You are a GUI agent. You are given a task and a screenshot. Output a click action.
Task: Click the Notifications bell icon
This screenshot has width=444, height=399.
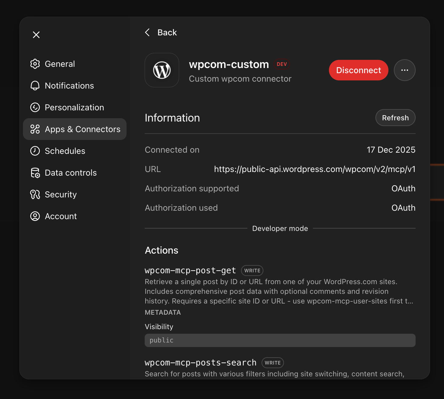coord(35,86)
